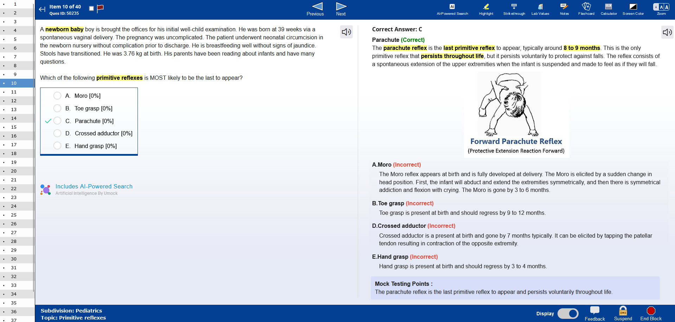Image resolution: width=675 pixels, height=322 pixels.
Task: Jump to question 11 in the list
Action: click(x=17, y=92)
